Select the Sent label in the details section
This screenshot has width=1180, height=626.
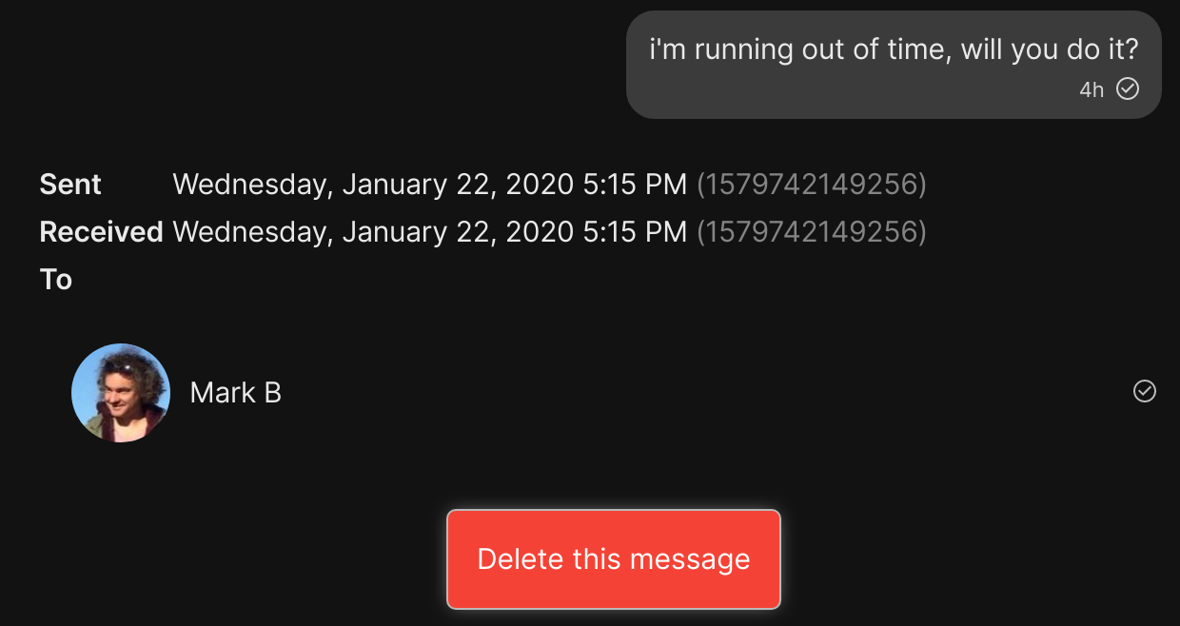[x=69, y=184]
